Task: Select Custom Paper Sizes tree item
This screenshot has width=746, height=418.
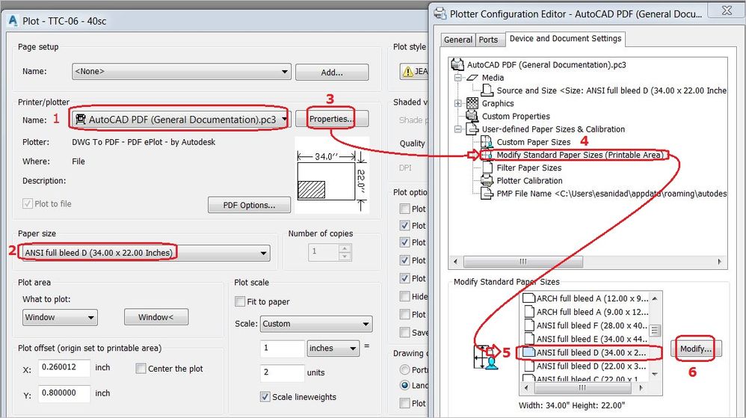Action: tap(533, 142)
